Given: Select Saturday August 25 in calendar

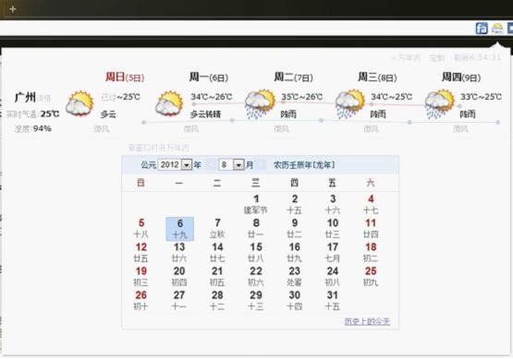Looking at the screenshot, I should (x=371, y=276).
